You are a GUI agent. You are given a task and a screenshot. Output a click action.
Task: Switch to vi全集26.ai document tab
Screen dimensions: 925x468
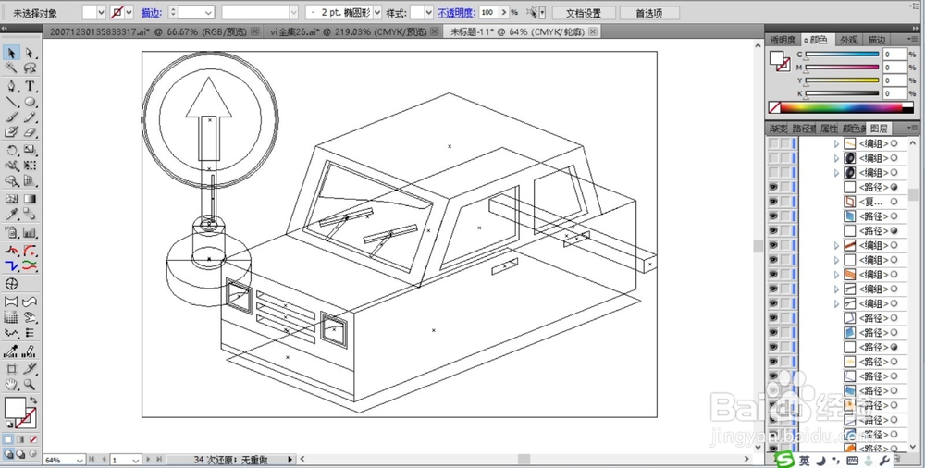[x=351, y=31]
